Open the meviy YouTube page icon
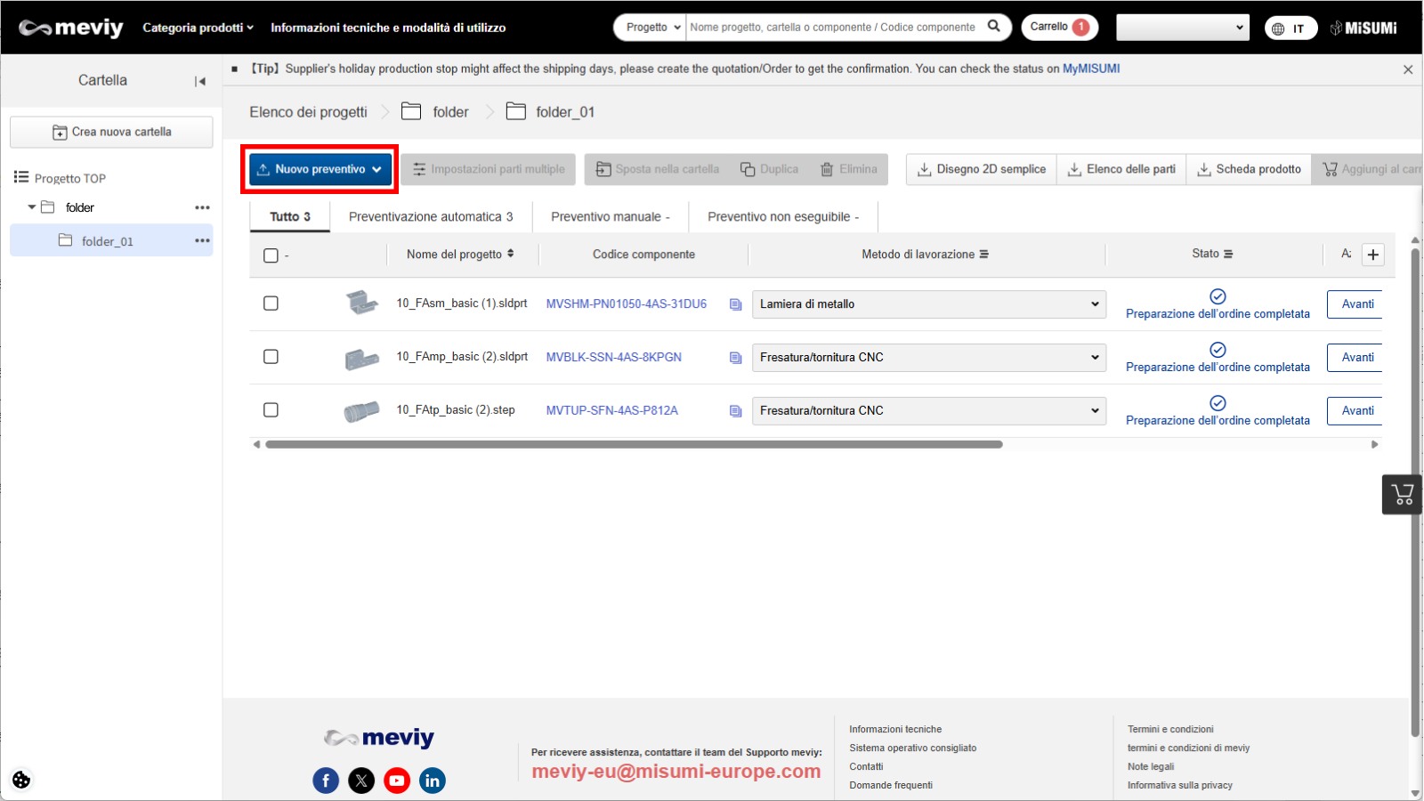 click(397, 781)
